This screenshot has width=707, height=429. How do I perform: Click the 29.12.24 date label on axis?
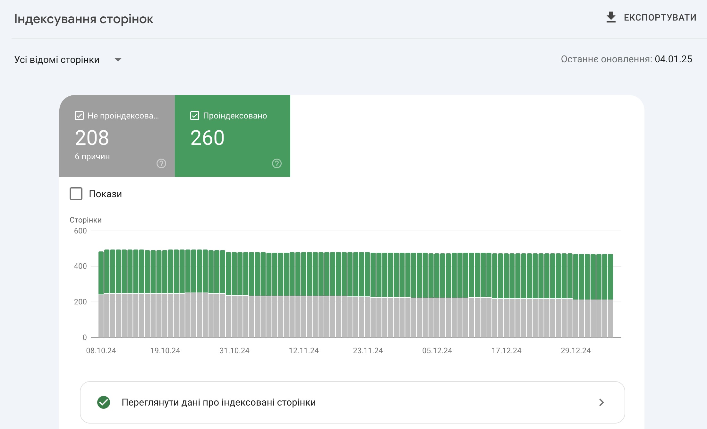pyautogui.click(x=575, y=351)
